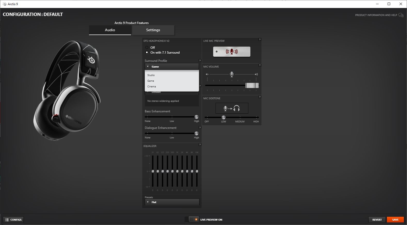Click the 16K equalizer band knob
Screen dimensions: 407x225
[x=197, y=171]
